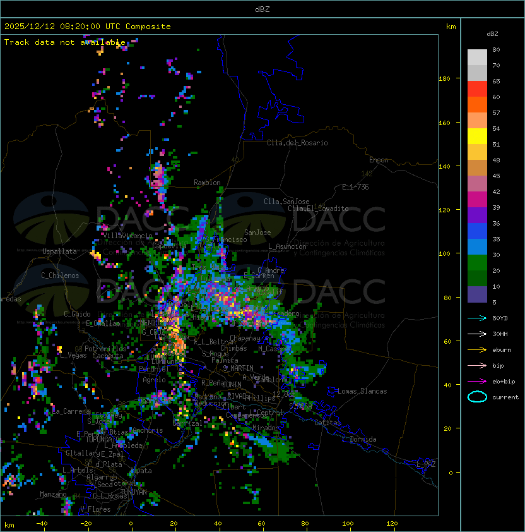Click the S_MARTIN map label
Image resolution: width=525 pixels, height=532 pixels.
238,368
